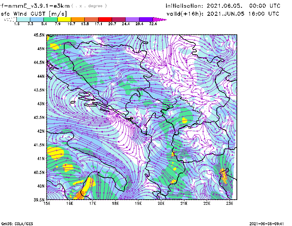Click the 'sfc Wind GUST [m/s]' title
This screenshot has height=226, width=292.
point(34,14)
